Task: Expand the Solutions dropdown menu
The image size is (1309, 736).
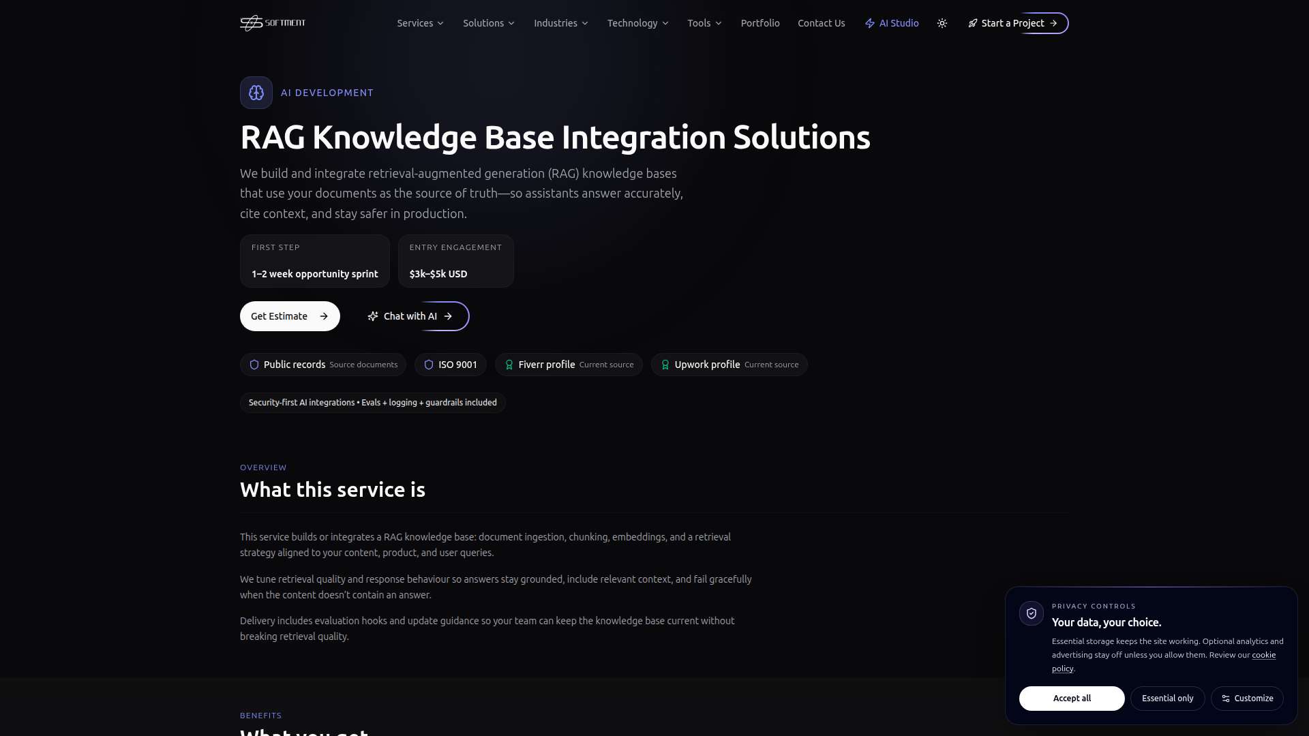Action: (x=489, y=23)
